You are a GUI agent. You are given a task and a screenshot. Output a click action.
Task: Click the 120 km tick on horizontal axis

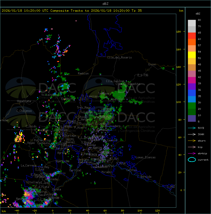157,210
